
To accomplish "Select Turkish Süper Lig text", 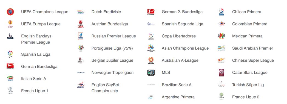I will tap(248, 85).
